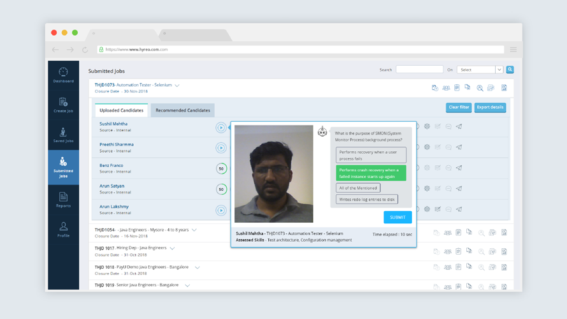Image resolution: width=567 pixels, height=319 pixels.
Task: Open the search 'Select' dropdown
Action: point(480,70)
